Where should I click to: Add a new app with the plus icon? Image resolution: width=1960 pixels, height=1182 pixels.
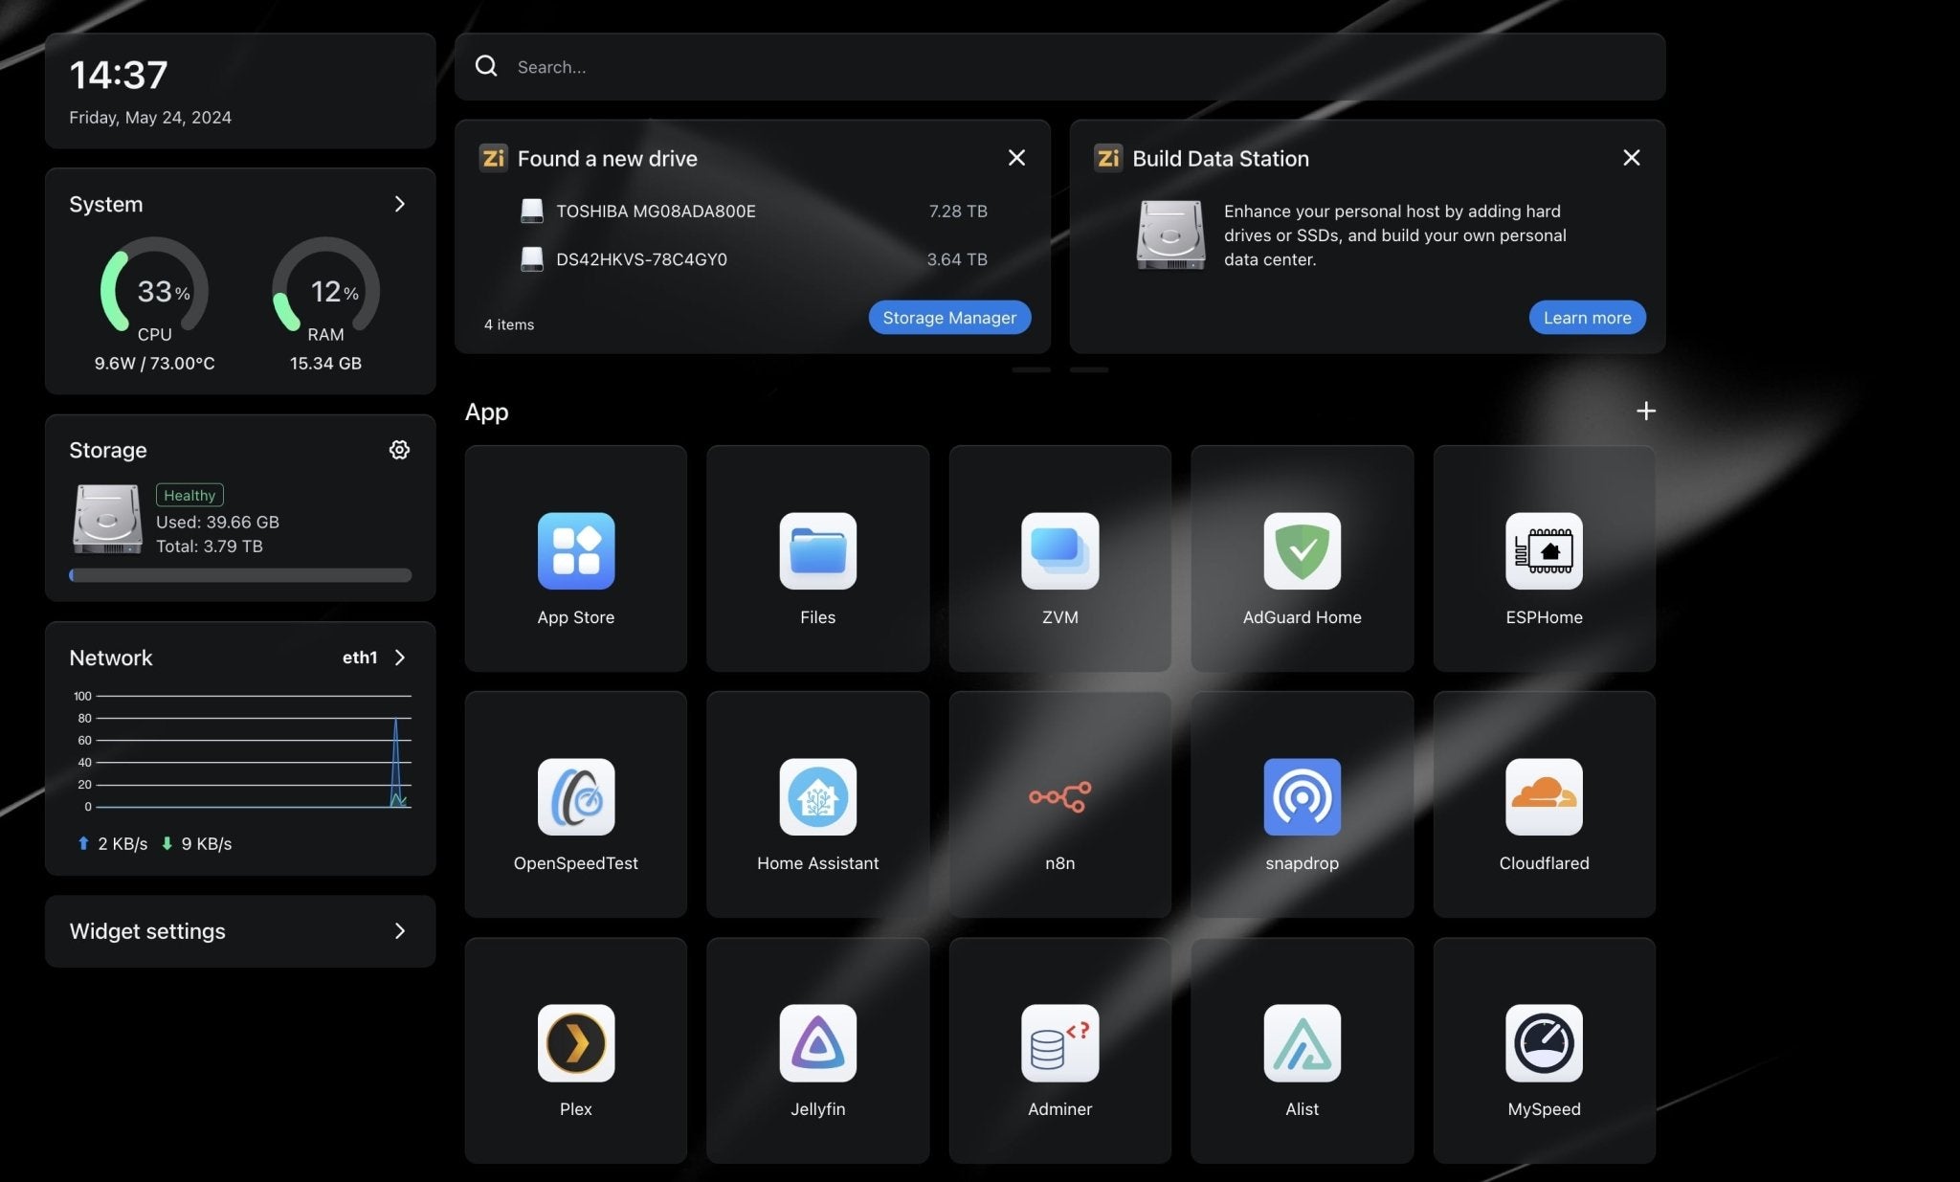1645,411
